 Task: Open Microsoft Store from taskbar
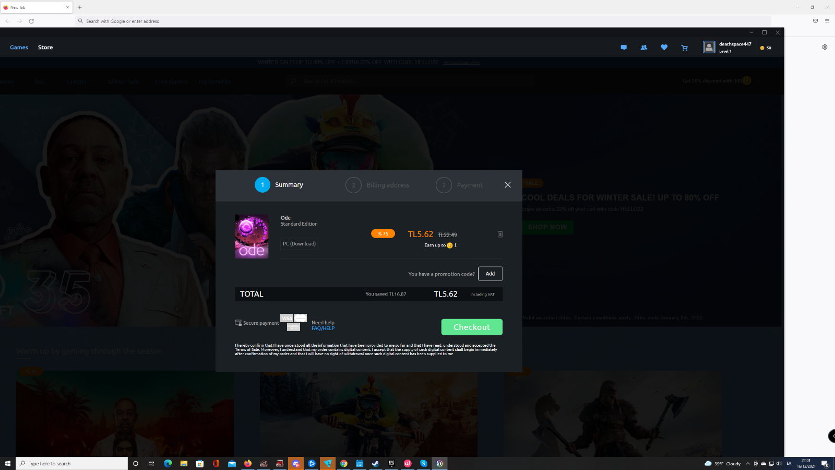199,463
